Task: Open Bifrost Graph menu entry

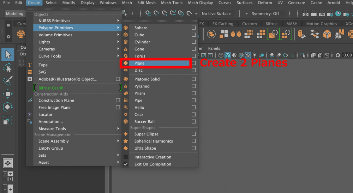Action: (51, 88)
